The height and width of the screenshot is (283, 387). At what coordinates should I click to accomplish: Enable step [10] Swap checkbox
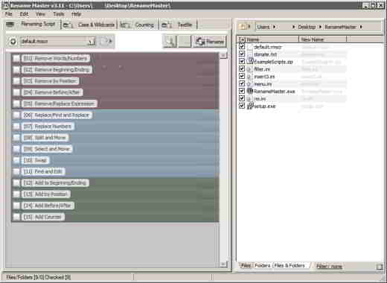16,160
